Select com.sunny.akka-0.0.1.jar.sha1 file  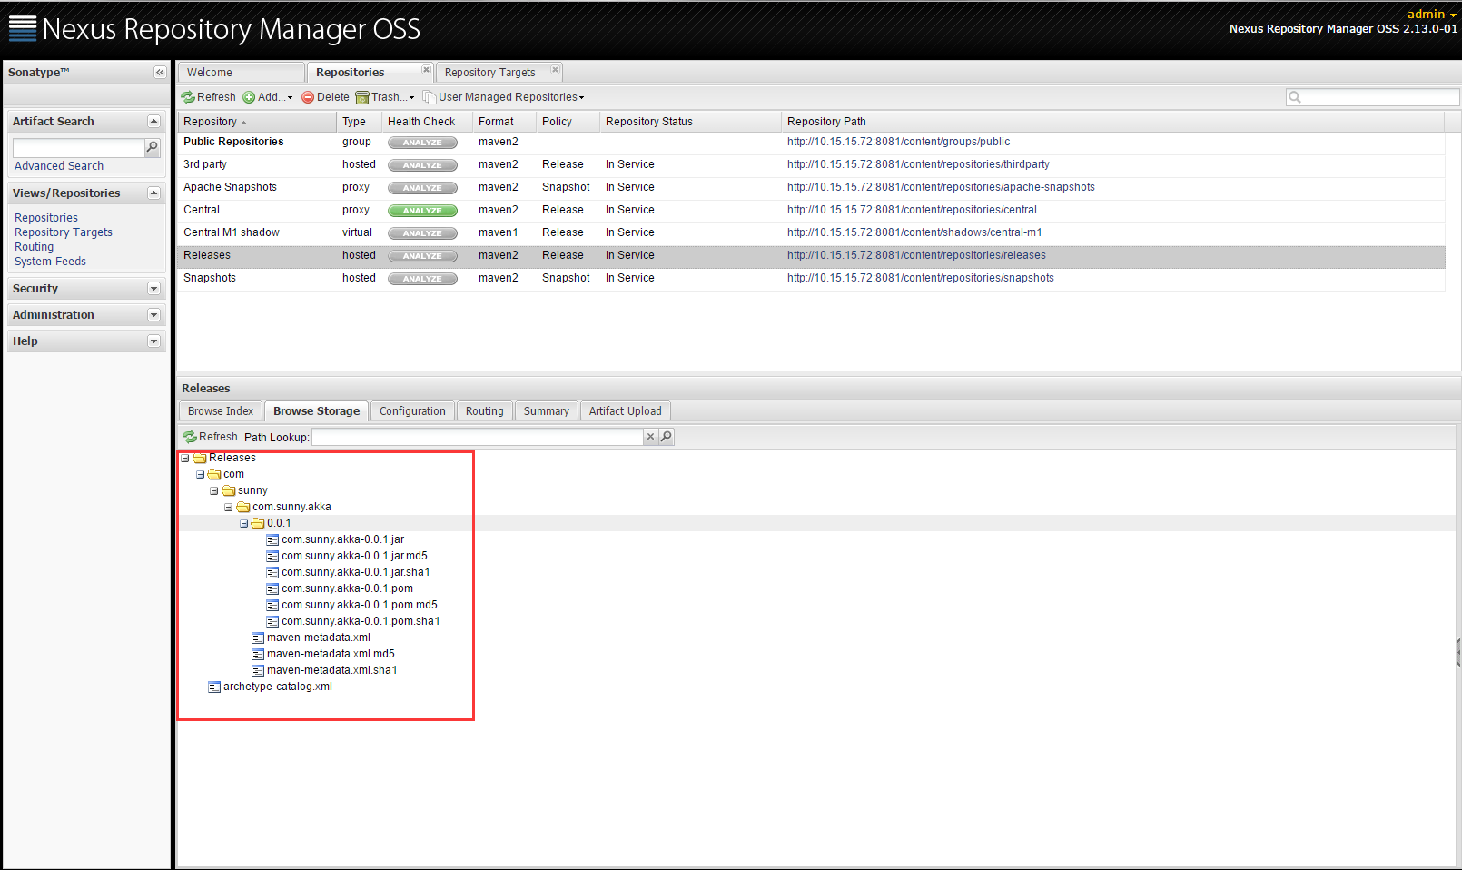click(x=355, y=572)
